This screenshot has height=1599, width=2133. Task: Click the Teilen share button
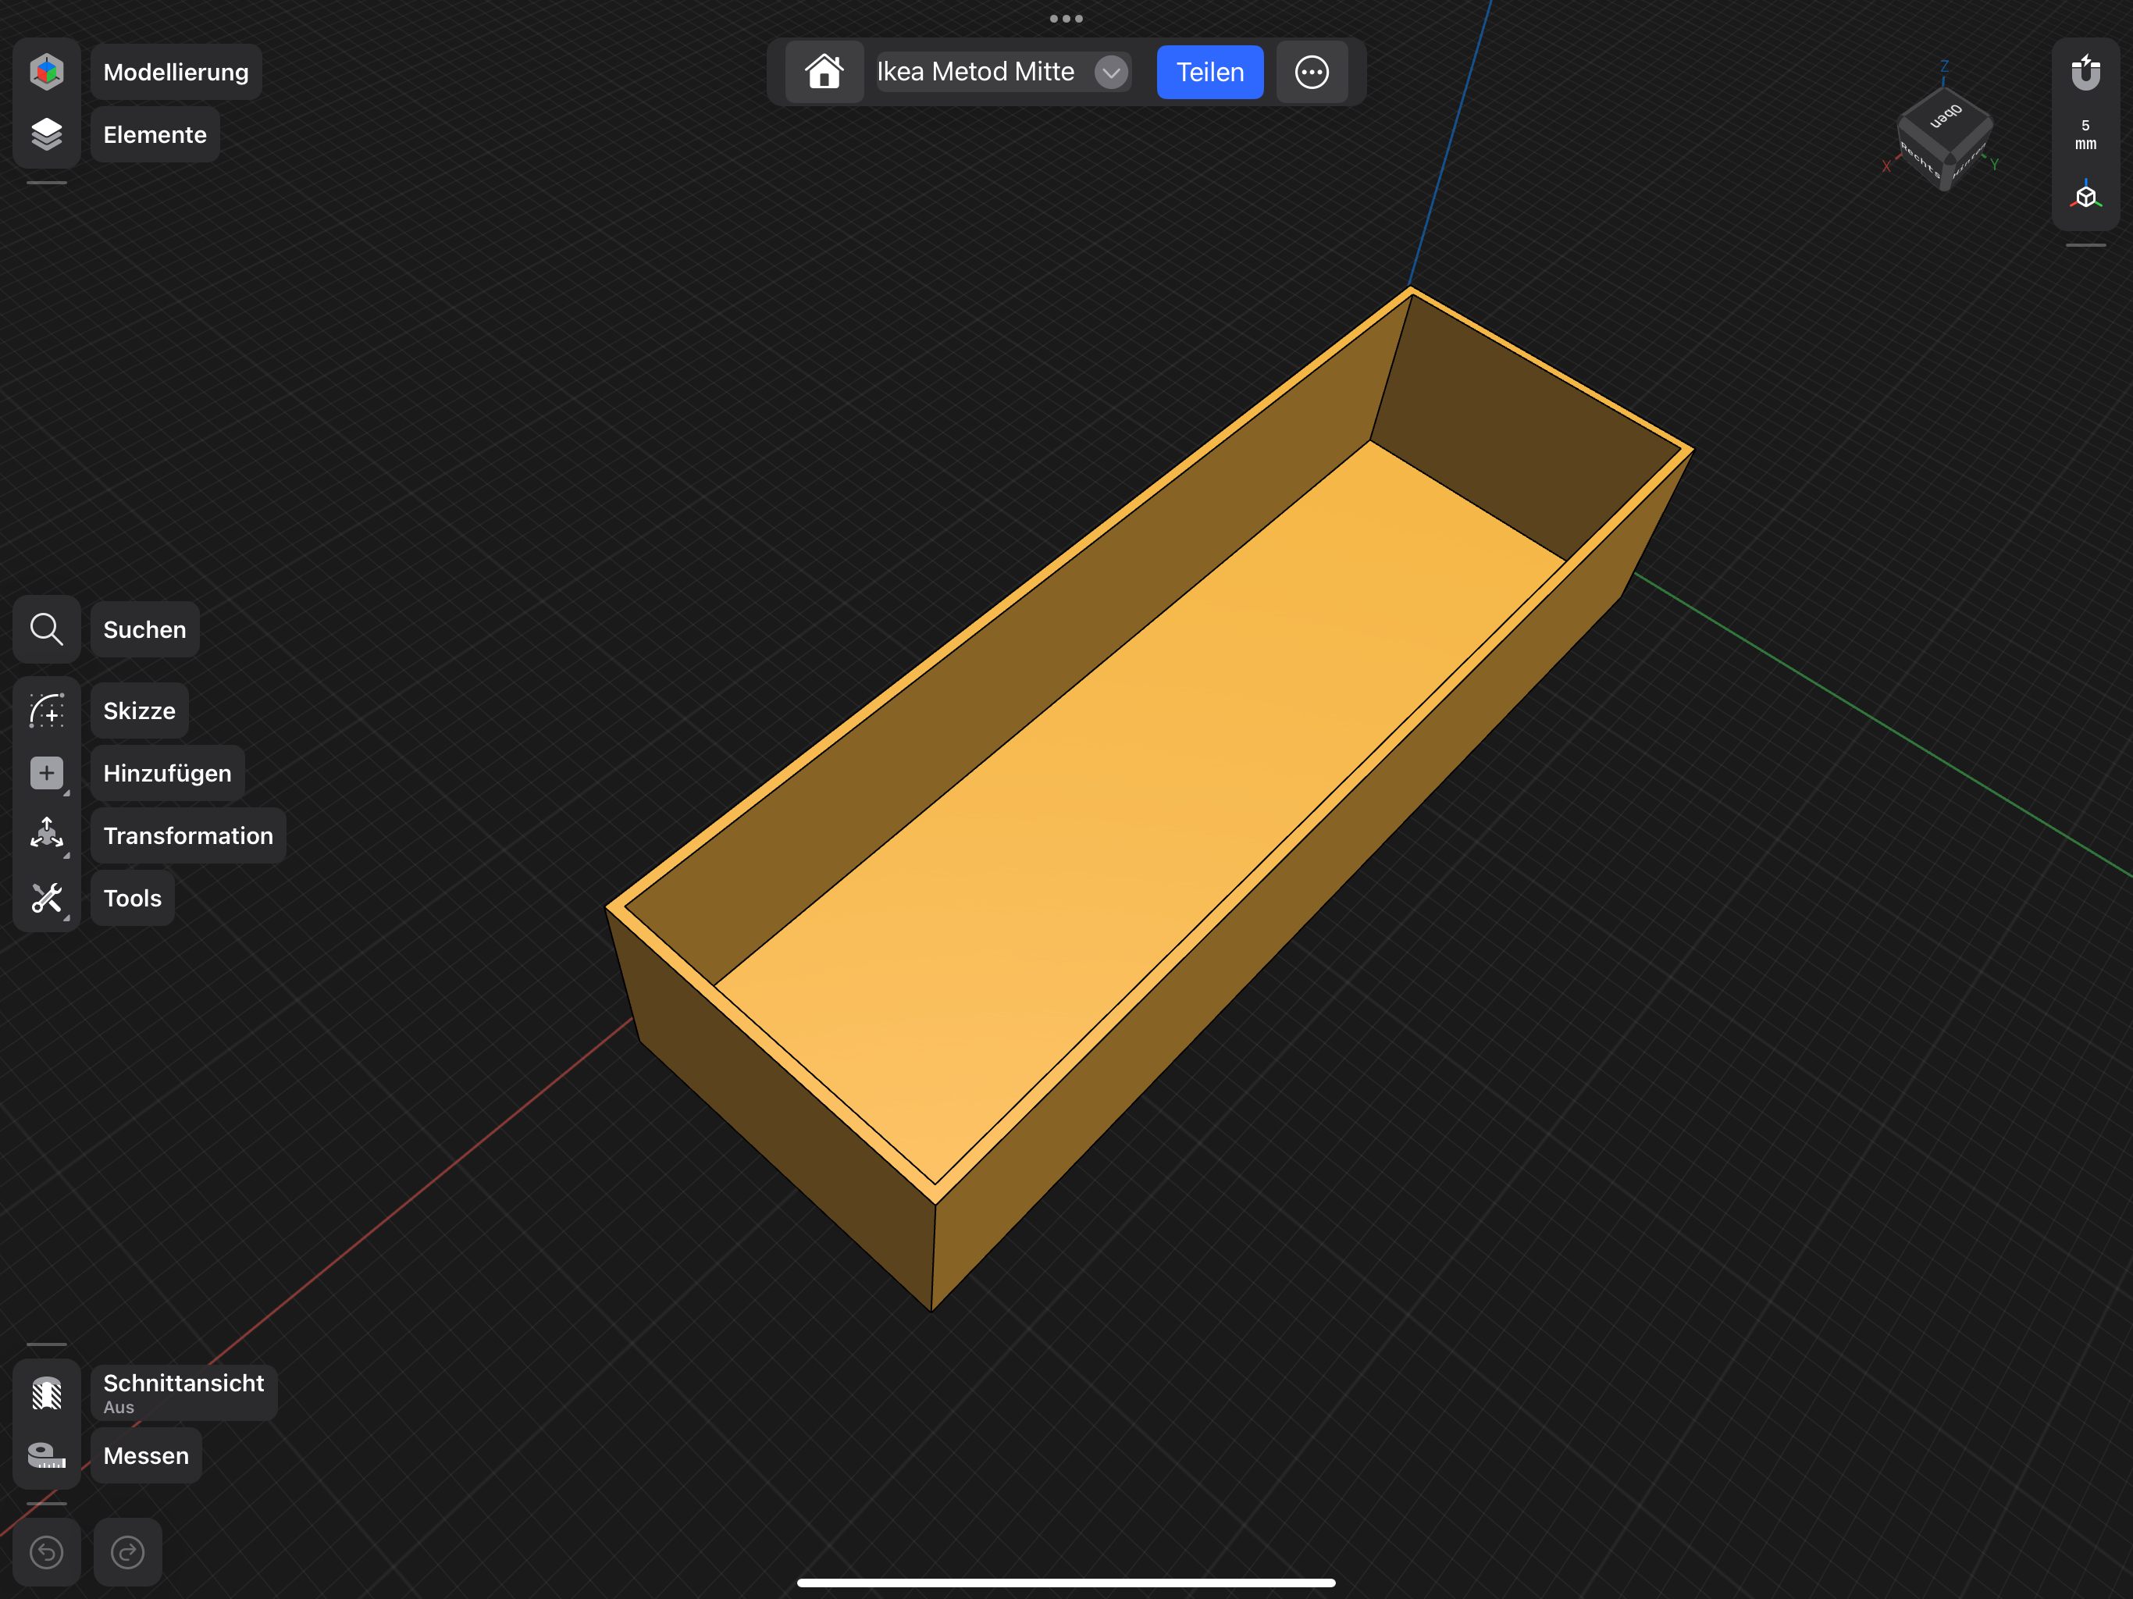(x=1209, y=73)
